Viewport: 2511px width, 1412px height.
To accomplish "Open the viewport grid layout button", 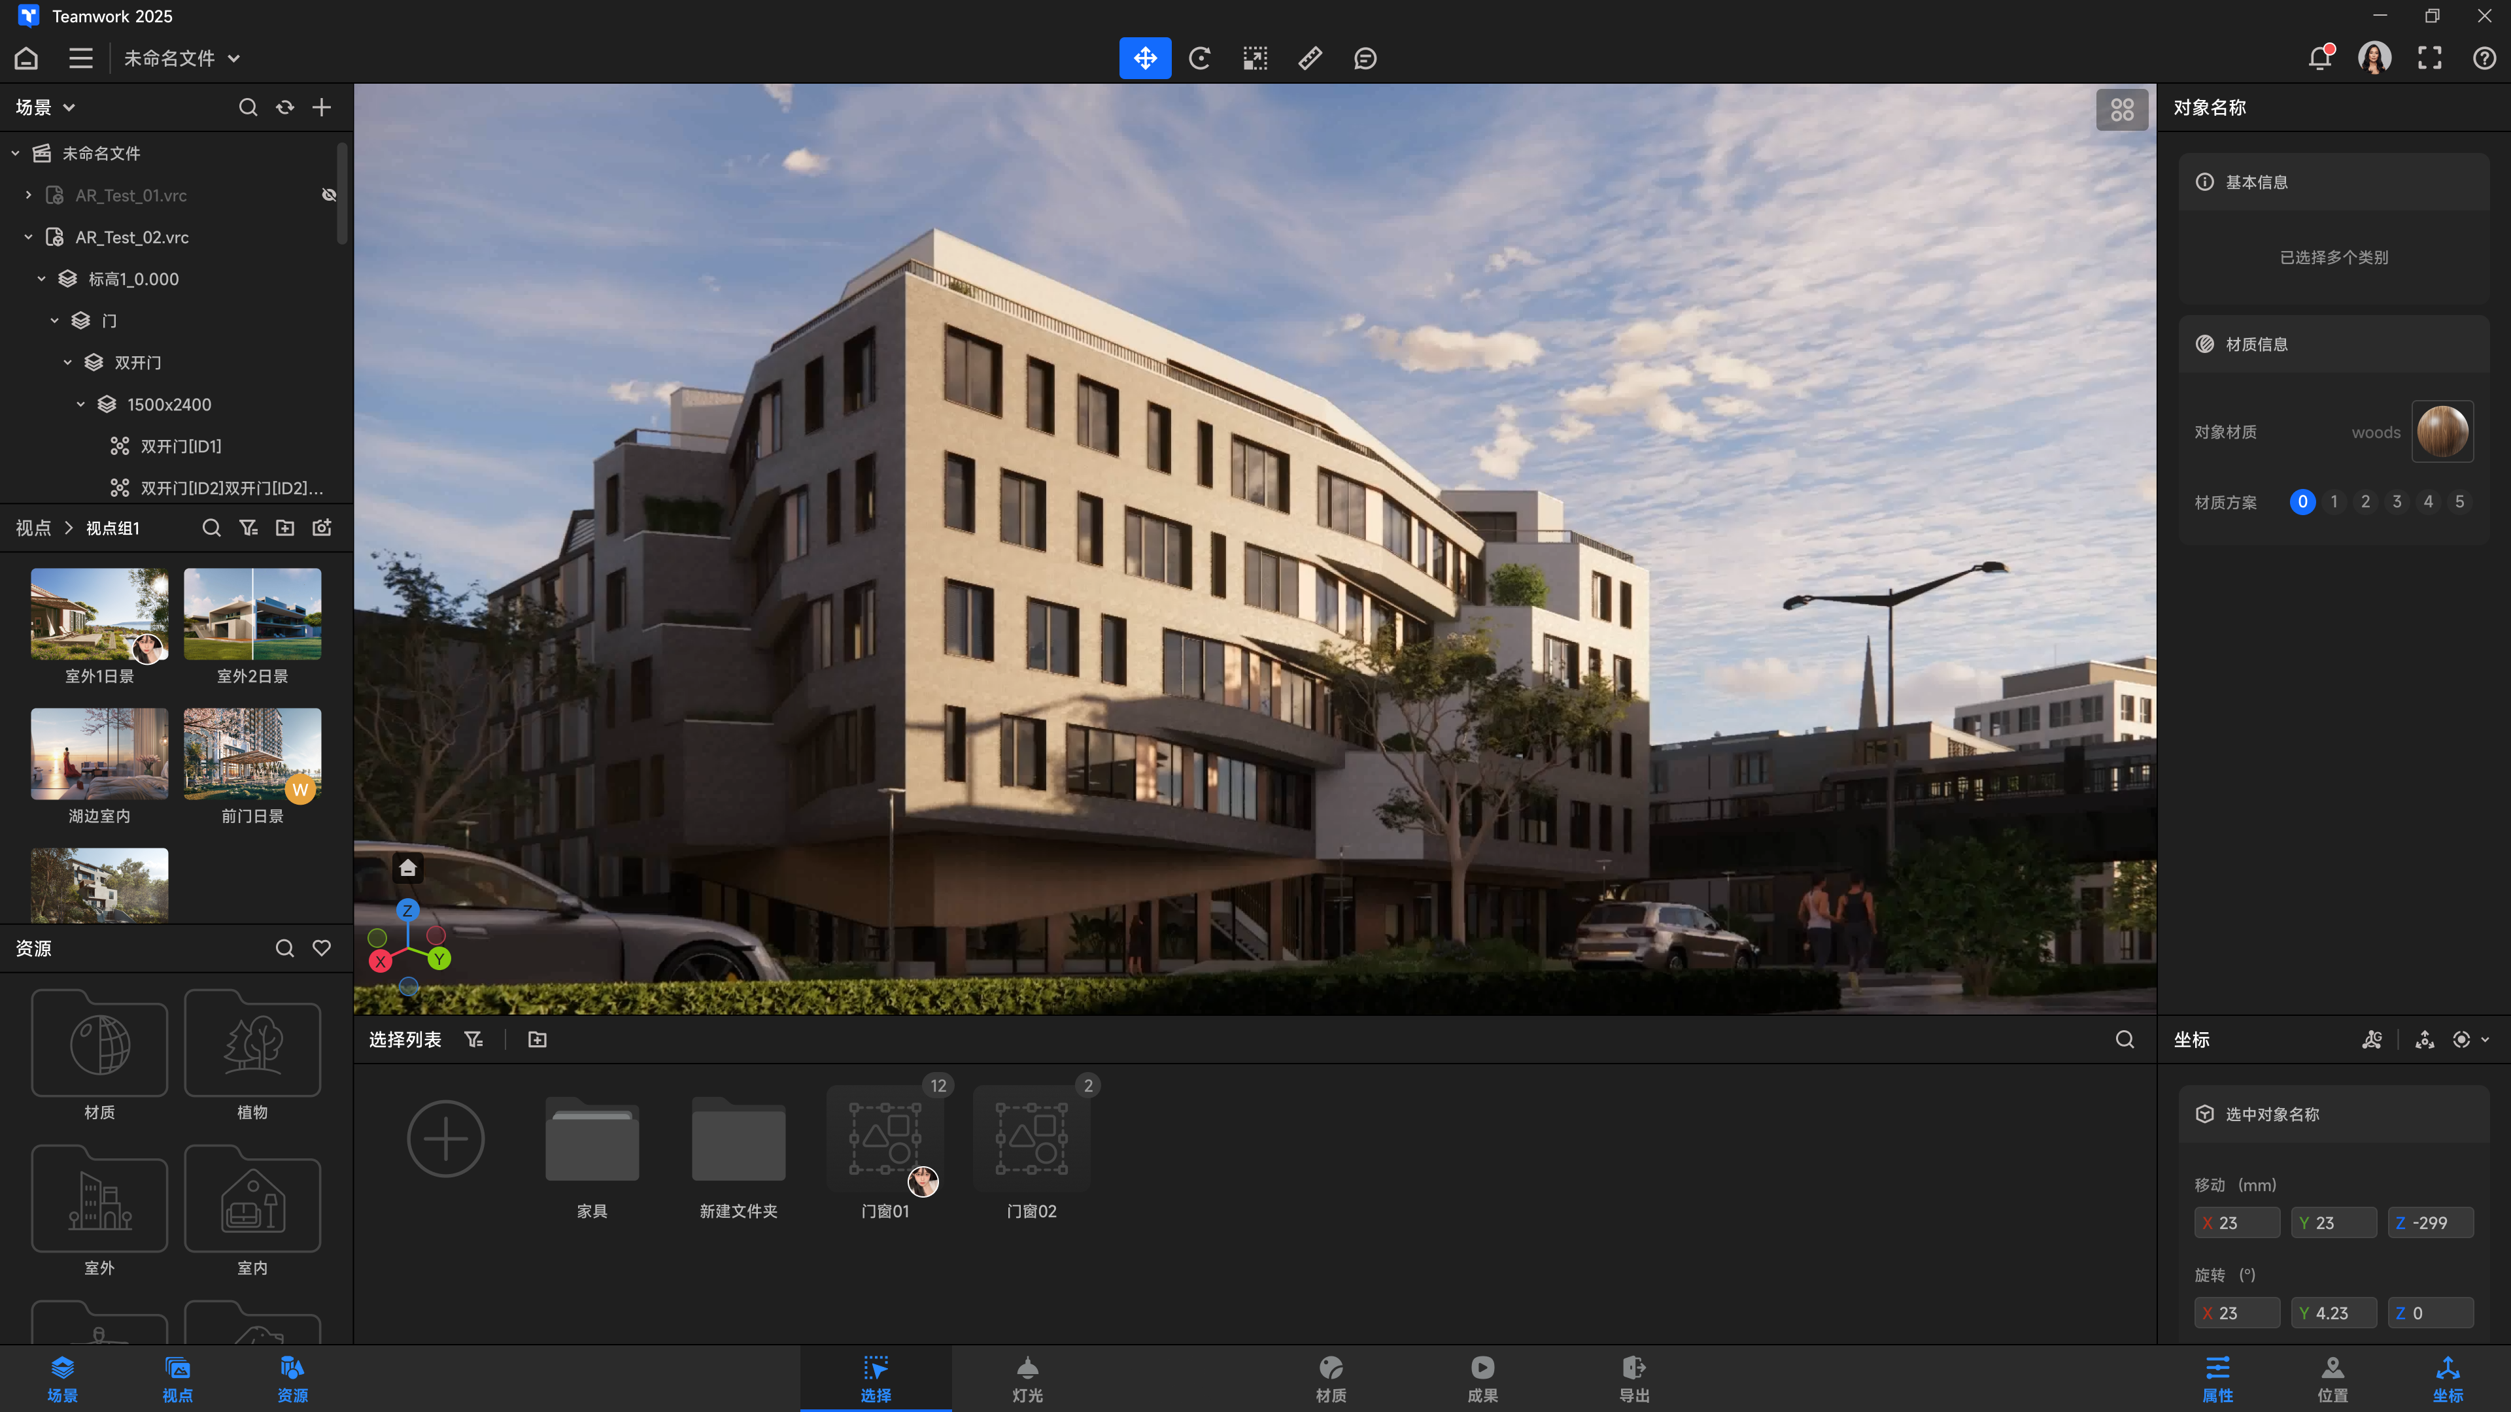I will 2122,109.
